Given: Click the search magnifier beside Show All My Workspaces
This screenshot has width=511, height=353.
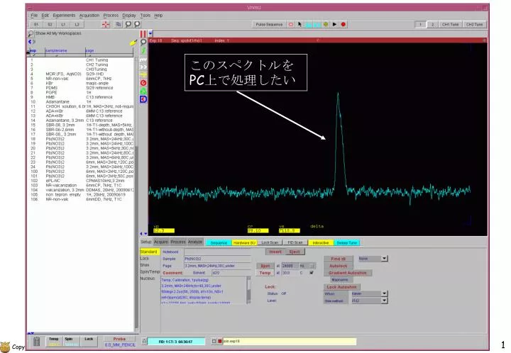Looking at the screenshot, I should [x=31, y=33].
